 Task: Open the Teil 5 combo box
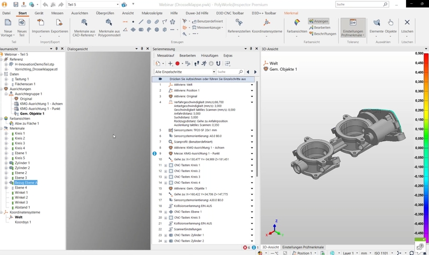pos(93,4)
